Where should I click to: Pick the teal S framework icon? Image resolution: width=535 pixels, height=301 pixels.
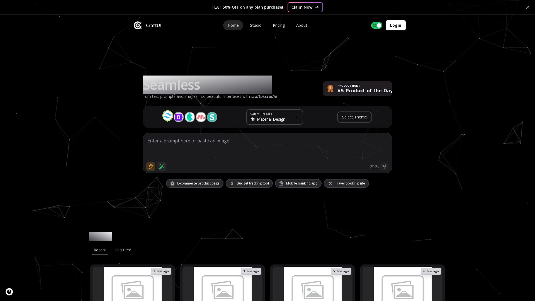212,117
